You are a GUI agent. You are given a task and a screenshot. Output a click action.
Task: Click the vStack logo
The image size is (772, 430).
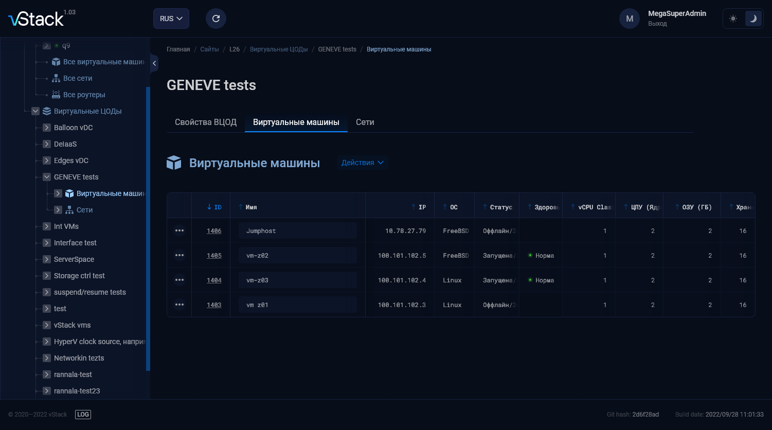[x=36, y=20]
